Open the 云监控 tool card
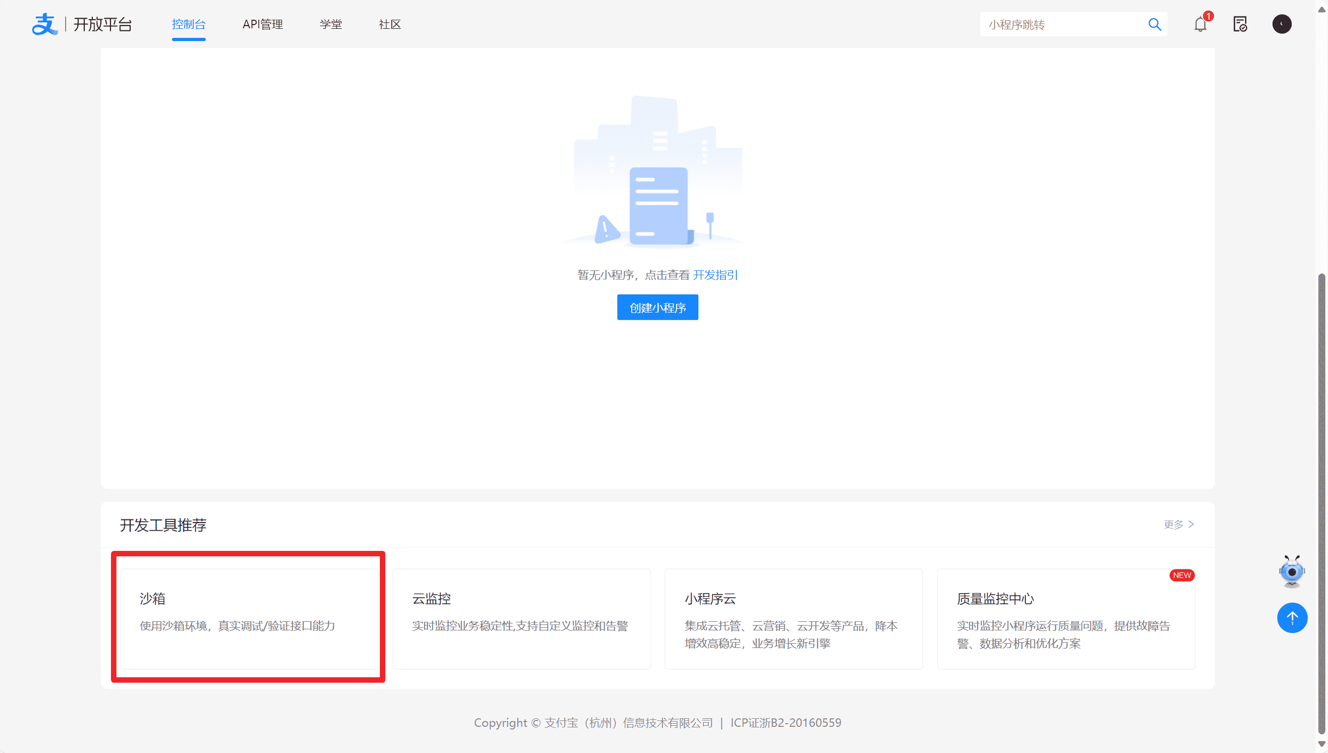 pos(521,619)
